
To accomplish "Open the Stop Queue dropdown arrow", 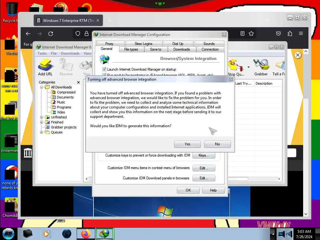I will click(x=248, y=67).
